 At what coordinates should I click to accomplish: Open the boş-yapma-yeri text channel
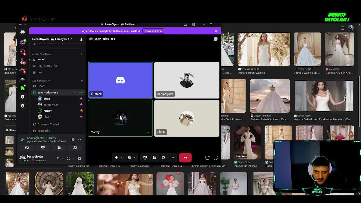point(58,66)
